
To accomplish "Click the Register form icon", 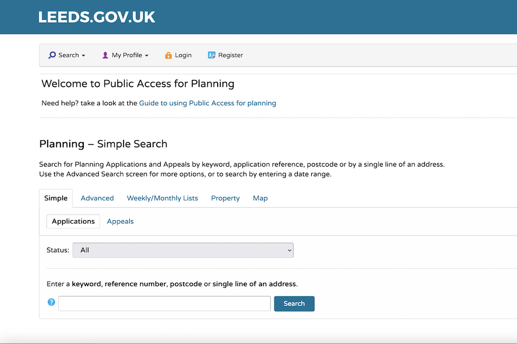I will coord(211,55).
